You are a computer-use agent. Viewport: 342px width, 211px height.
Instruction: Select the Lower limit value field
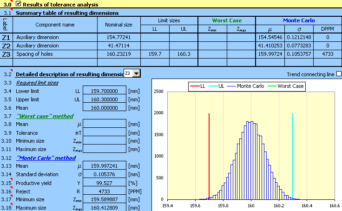(105, 92)
